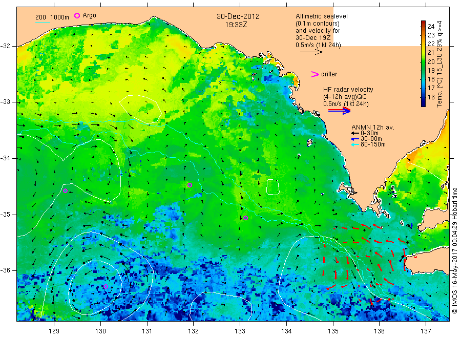Click the 'HF radar velocity' legend heading
This screenshot has height=338, width=461.
pyautogui.click(x=348, y=90)
